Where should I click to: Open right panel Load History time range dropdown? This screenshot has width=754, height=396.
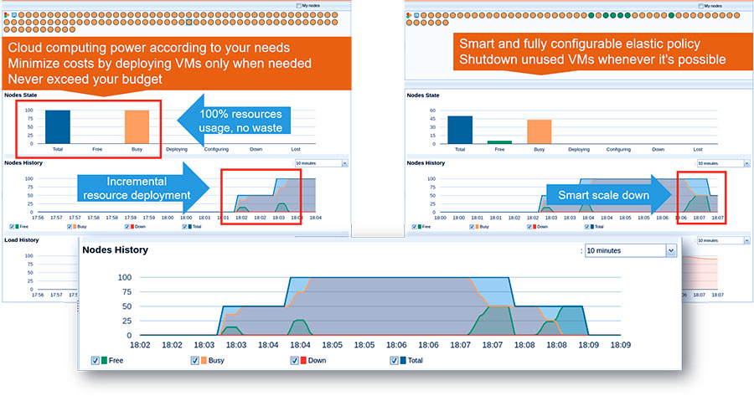(723, 240)
